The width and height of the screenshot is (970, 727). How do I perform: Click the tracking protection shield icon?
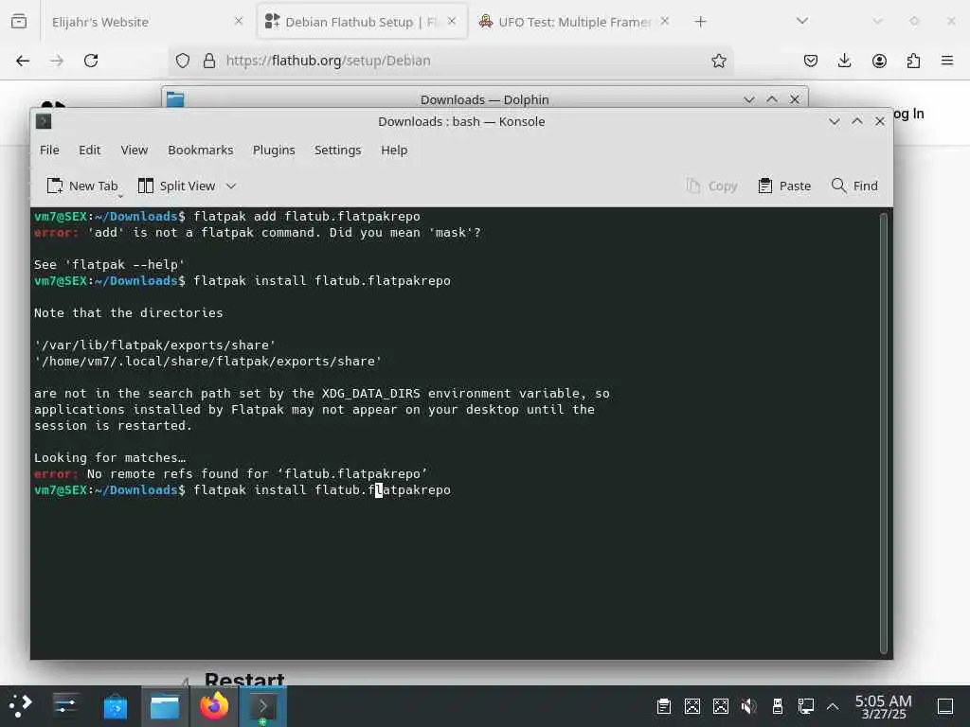point(183,61)
